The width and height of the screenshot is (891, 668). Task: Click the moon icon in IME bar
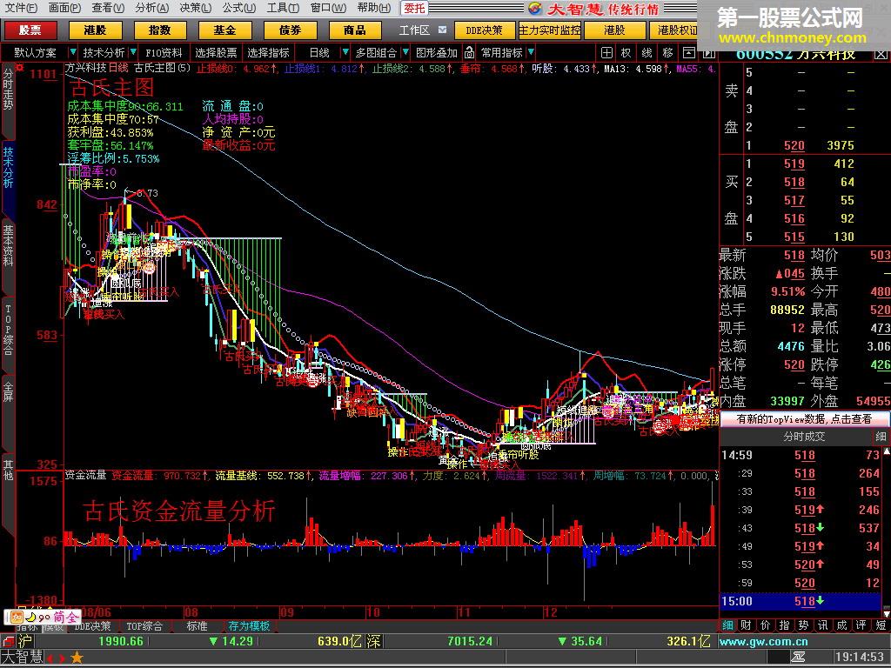pyautogui.click(x=30, y=618)
